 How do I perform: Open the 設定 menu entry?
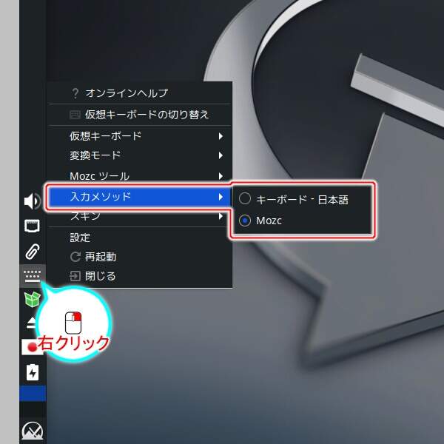pos(141,238)
